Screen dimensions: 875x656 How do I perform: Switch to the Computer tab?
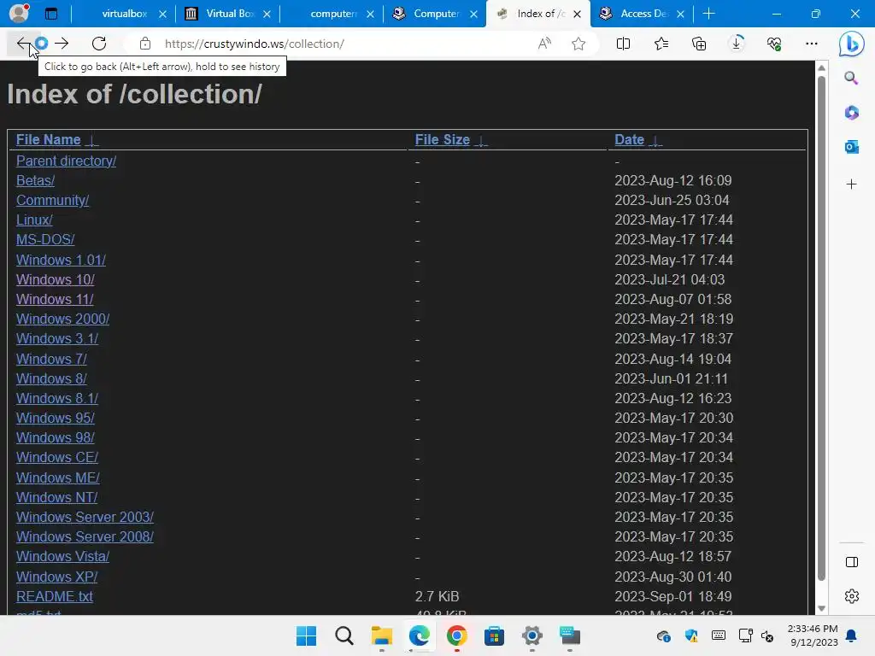tap(435, 14)
